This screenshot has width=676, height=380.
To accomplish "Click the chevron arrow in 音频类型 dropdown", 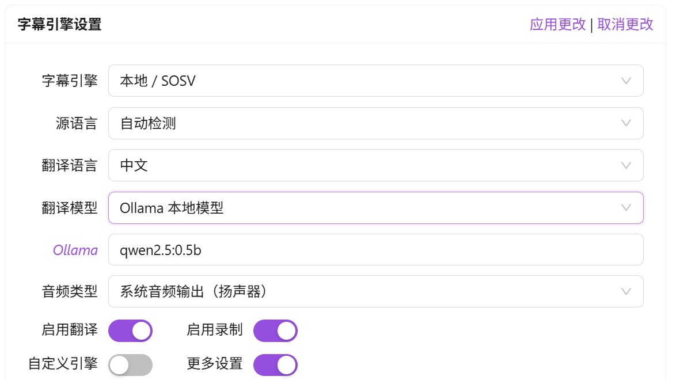I will (626, 292).
